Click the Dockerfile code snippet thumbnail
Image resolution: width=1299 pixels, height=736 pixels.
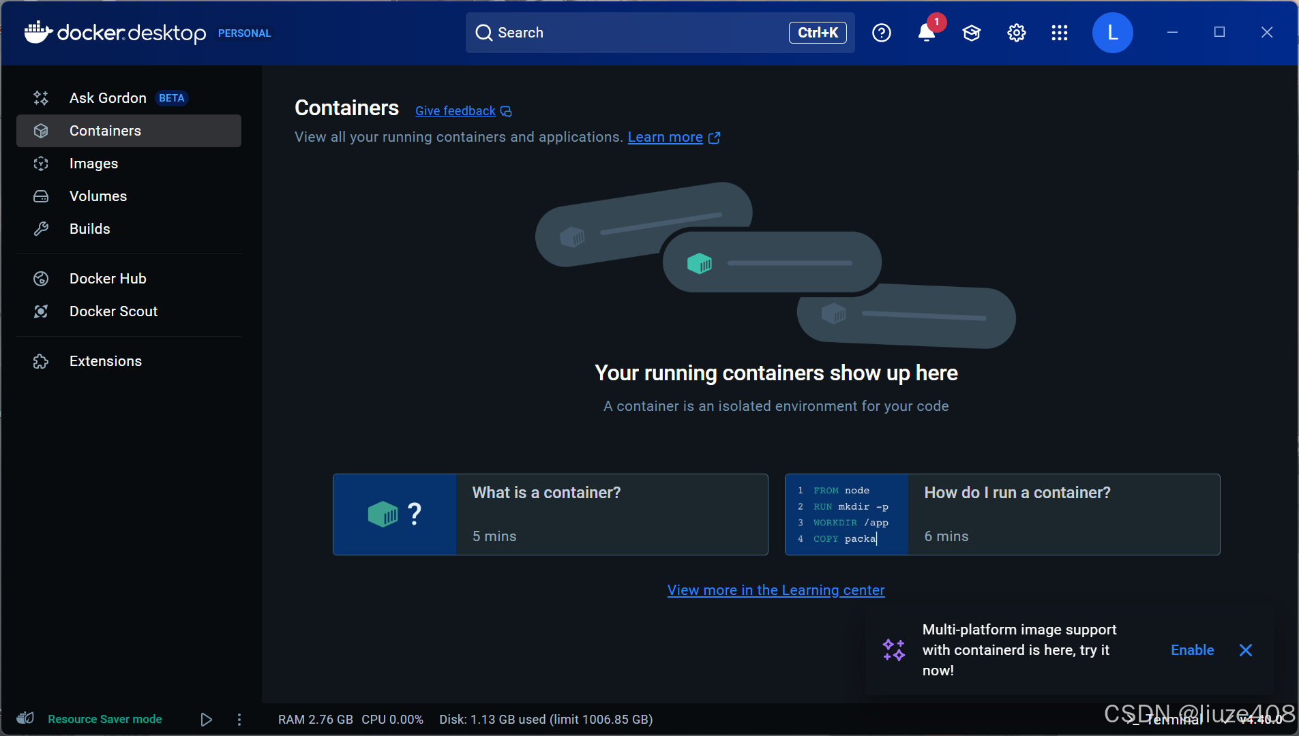click(847, 515)
